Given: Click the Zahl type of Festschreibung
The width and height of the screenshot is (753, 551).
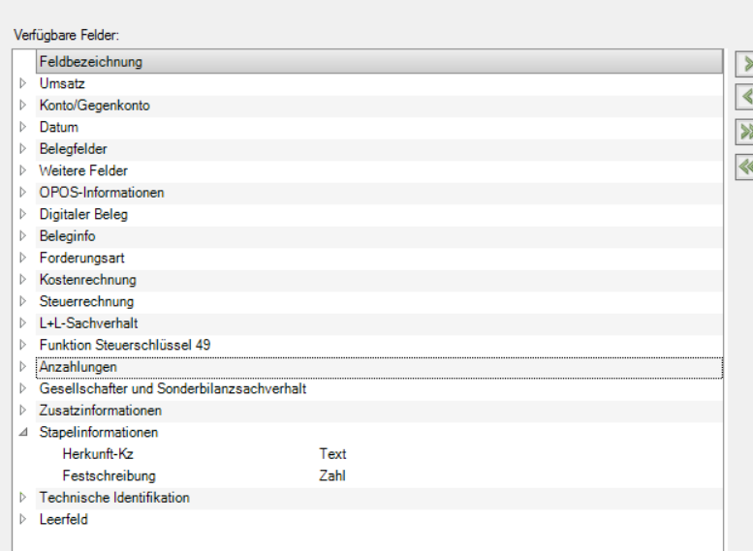Looking at the screenshot, I should click(x=331, y=475).
